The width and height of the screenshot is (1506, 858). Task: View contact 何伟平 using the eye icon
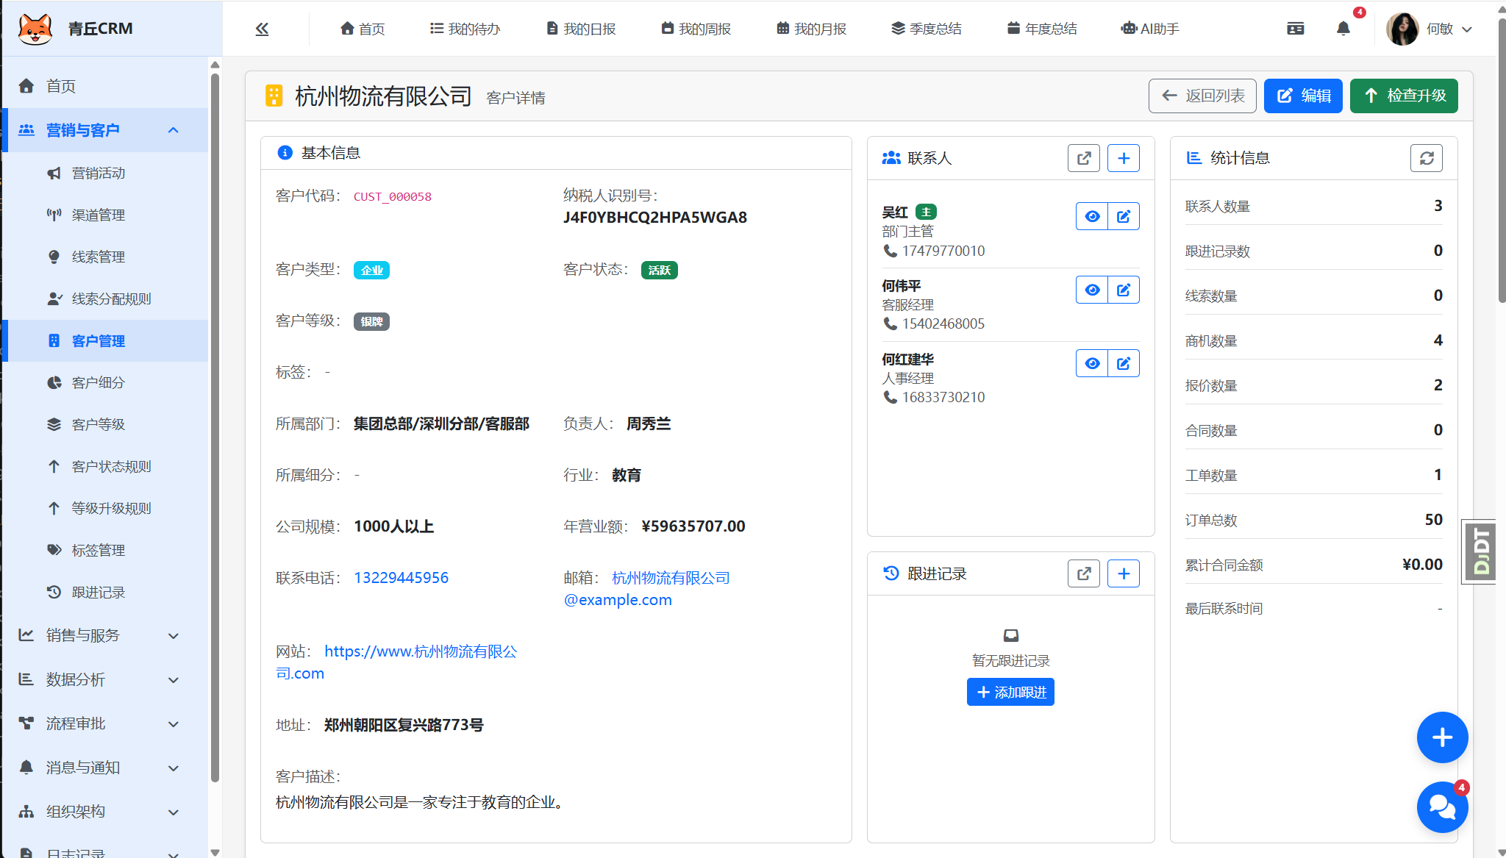tap(1091, 289)
